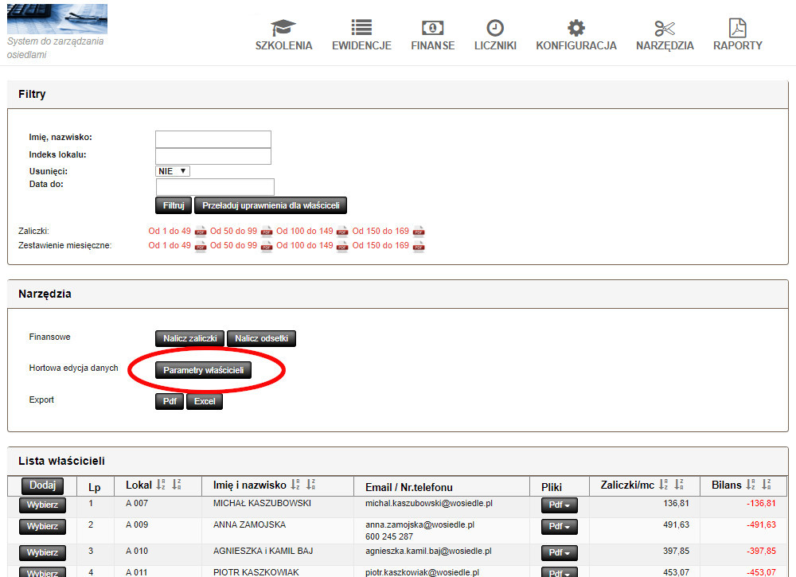Open the SZKOLENIA graduation cap icon
The width and height of the screenshot is (796, 577).
point(283,27)
